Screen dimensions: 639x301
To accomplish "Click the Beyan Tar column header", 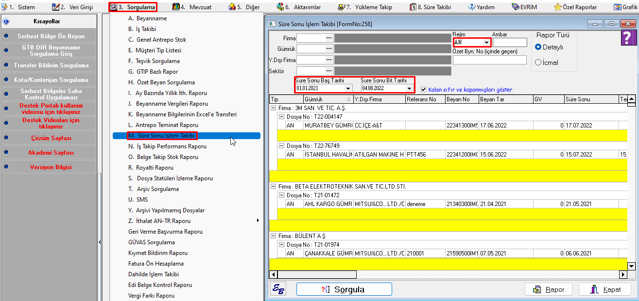I will (x=505, y=99).
